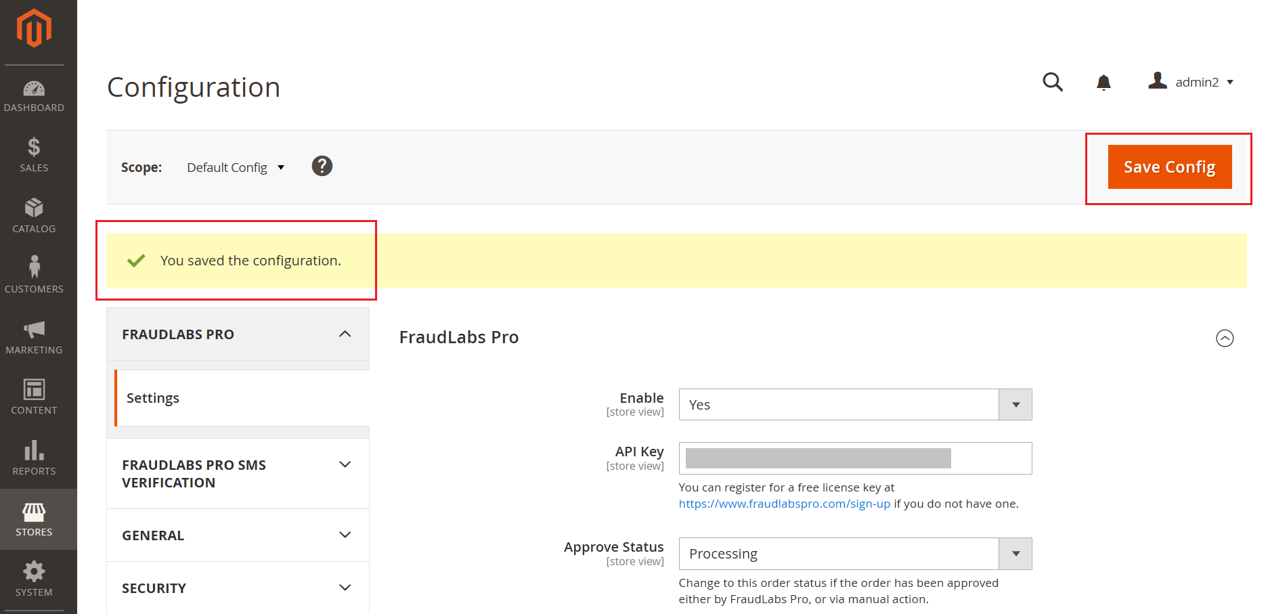1268x614 pixels.
Task: Open the Marketing sidebar menu
Action: click(x=34, y=337)
